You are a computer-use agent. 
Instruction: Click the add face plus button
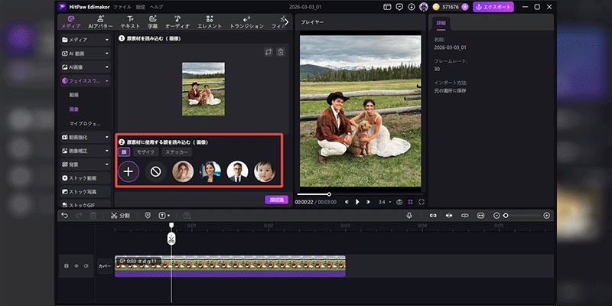click(129, 171)
